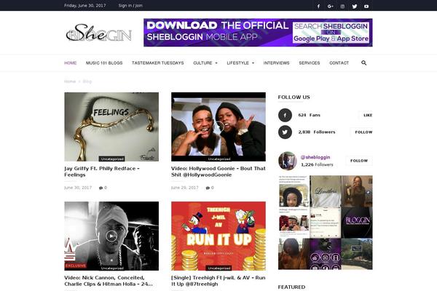This screenshot has height=291, width=437.
Task: Open Limitless shirt Instagram photo
Action: pyautogui.click(x=326, y=191)
